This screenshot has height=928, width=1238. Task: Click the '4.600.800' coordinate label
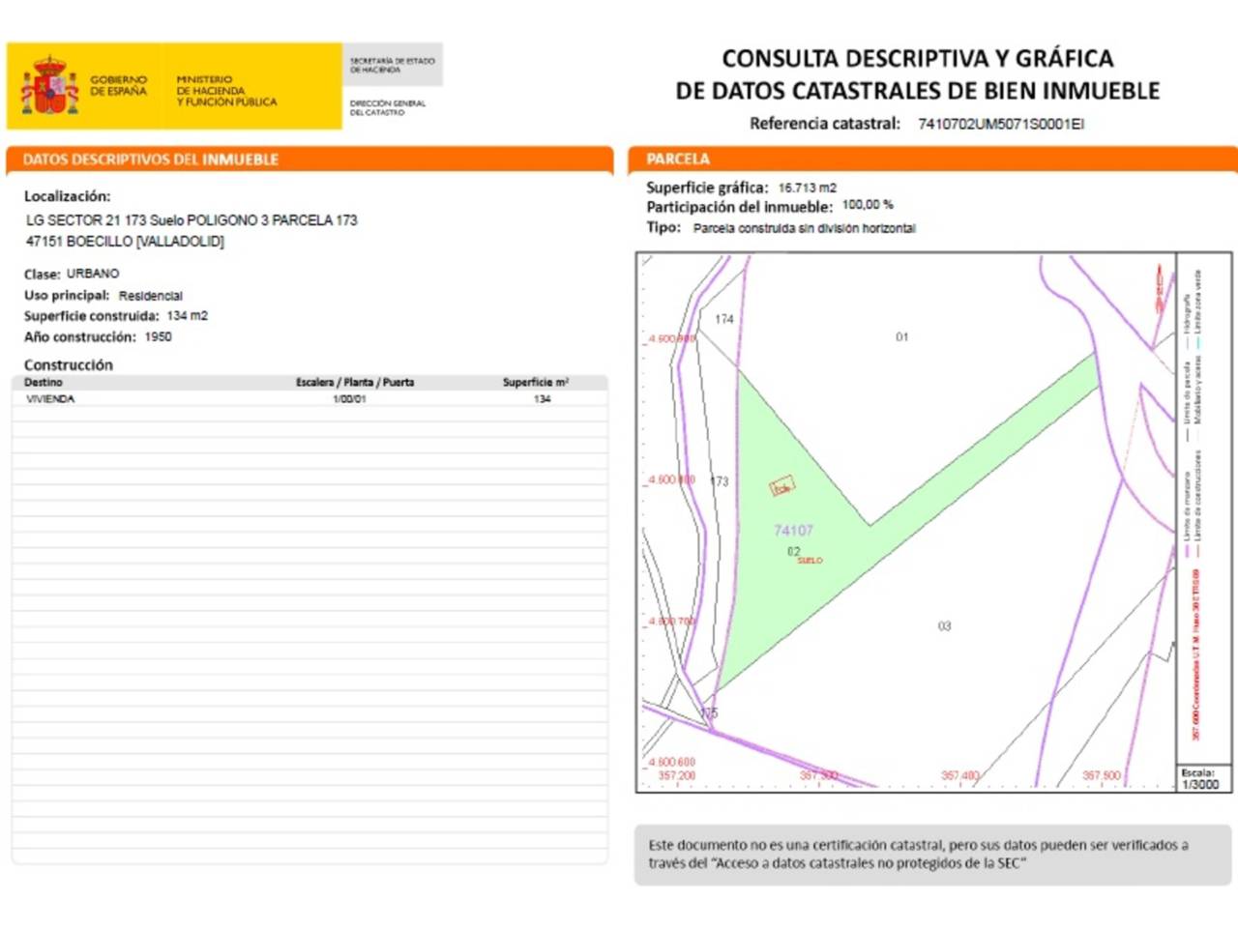pyautogui.click(x=671, y=479)
